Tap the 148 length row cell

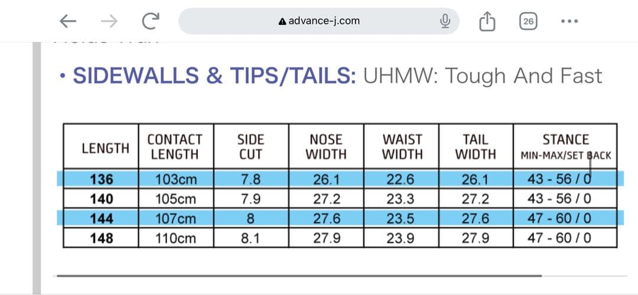click(101, 238)
